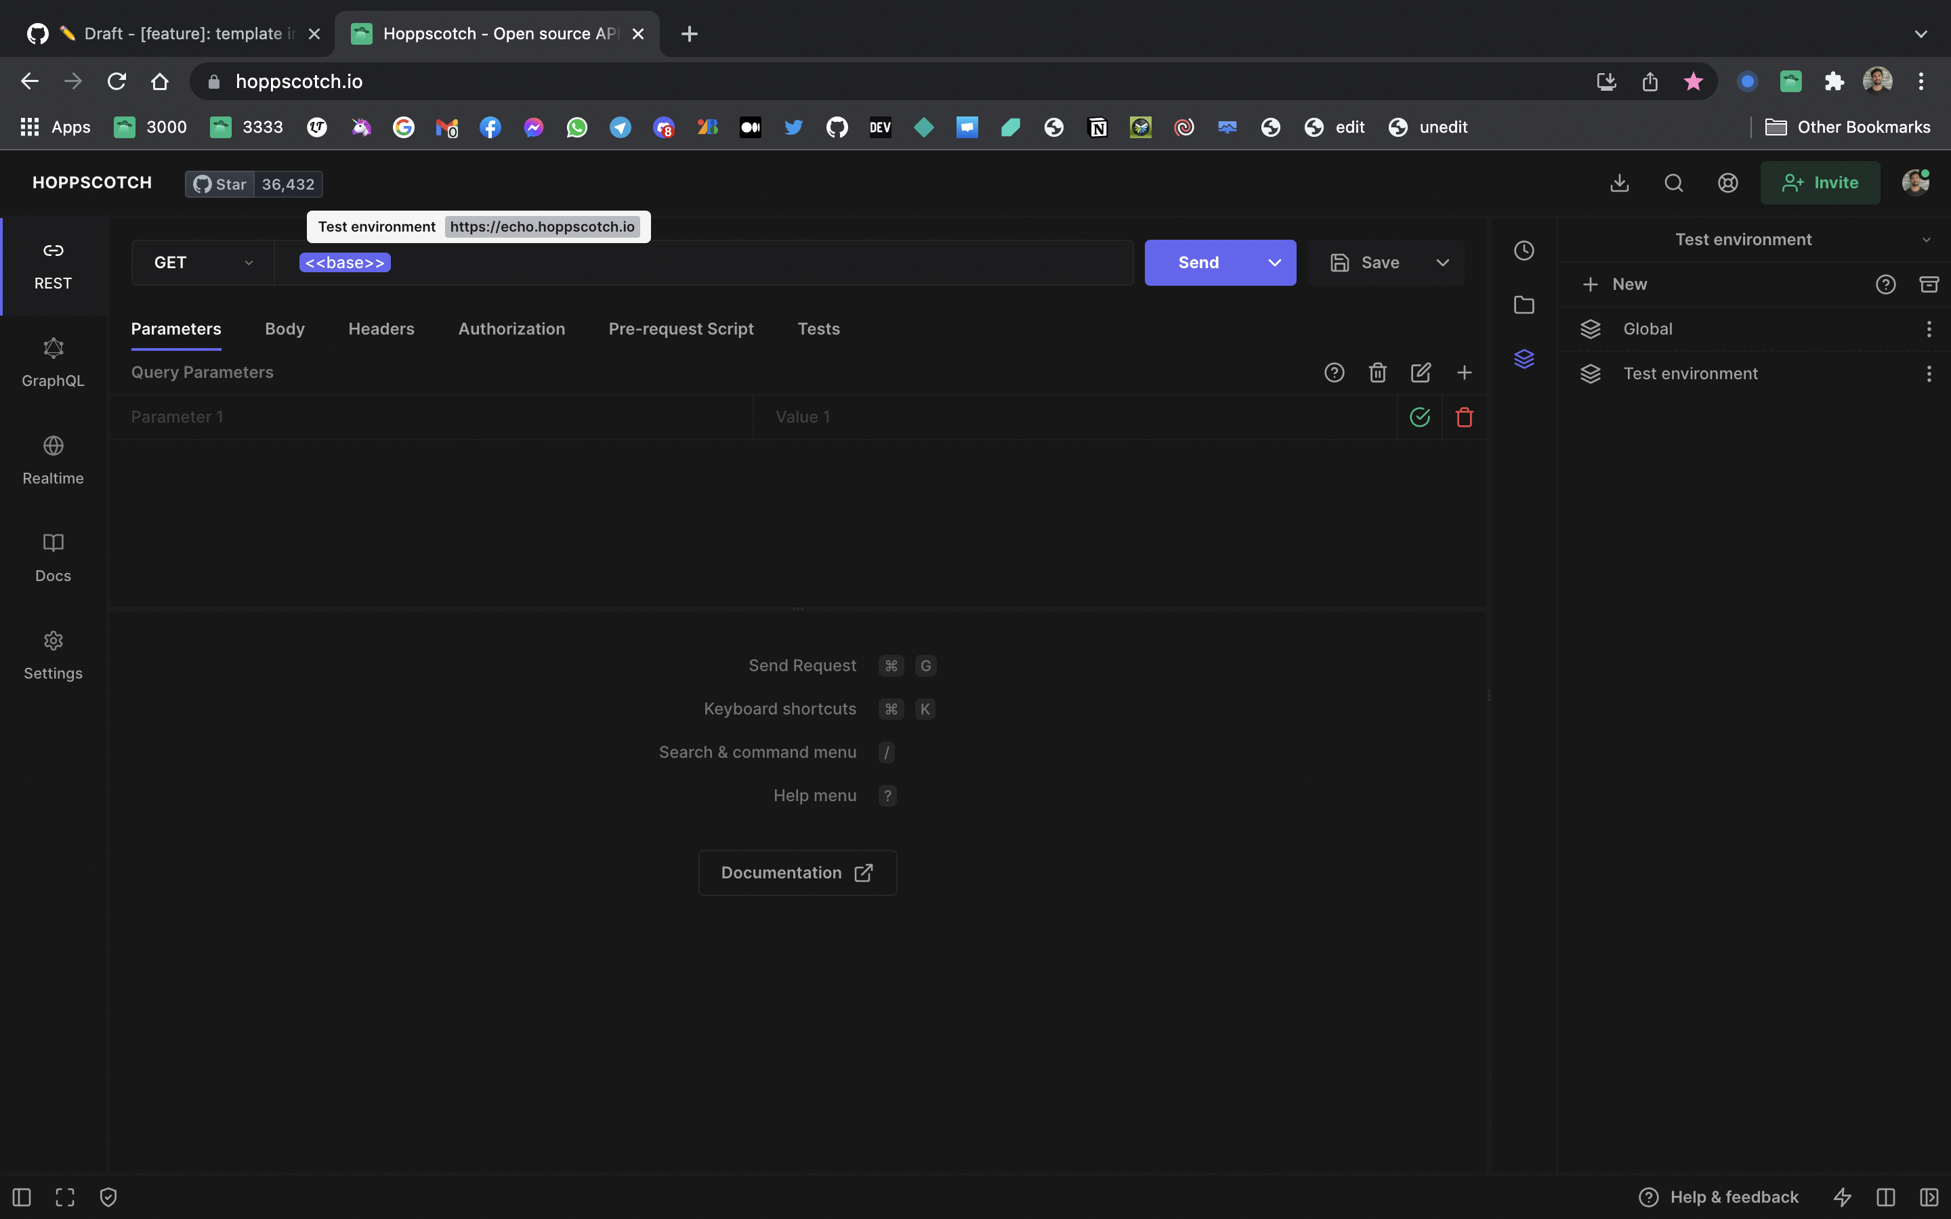Toggle sidebar collapse icon at bottom-left
The height and width of the screenshot is (1219, 1951).
22,1197
